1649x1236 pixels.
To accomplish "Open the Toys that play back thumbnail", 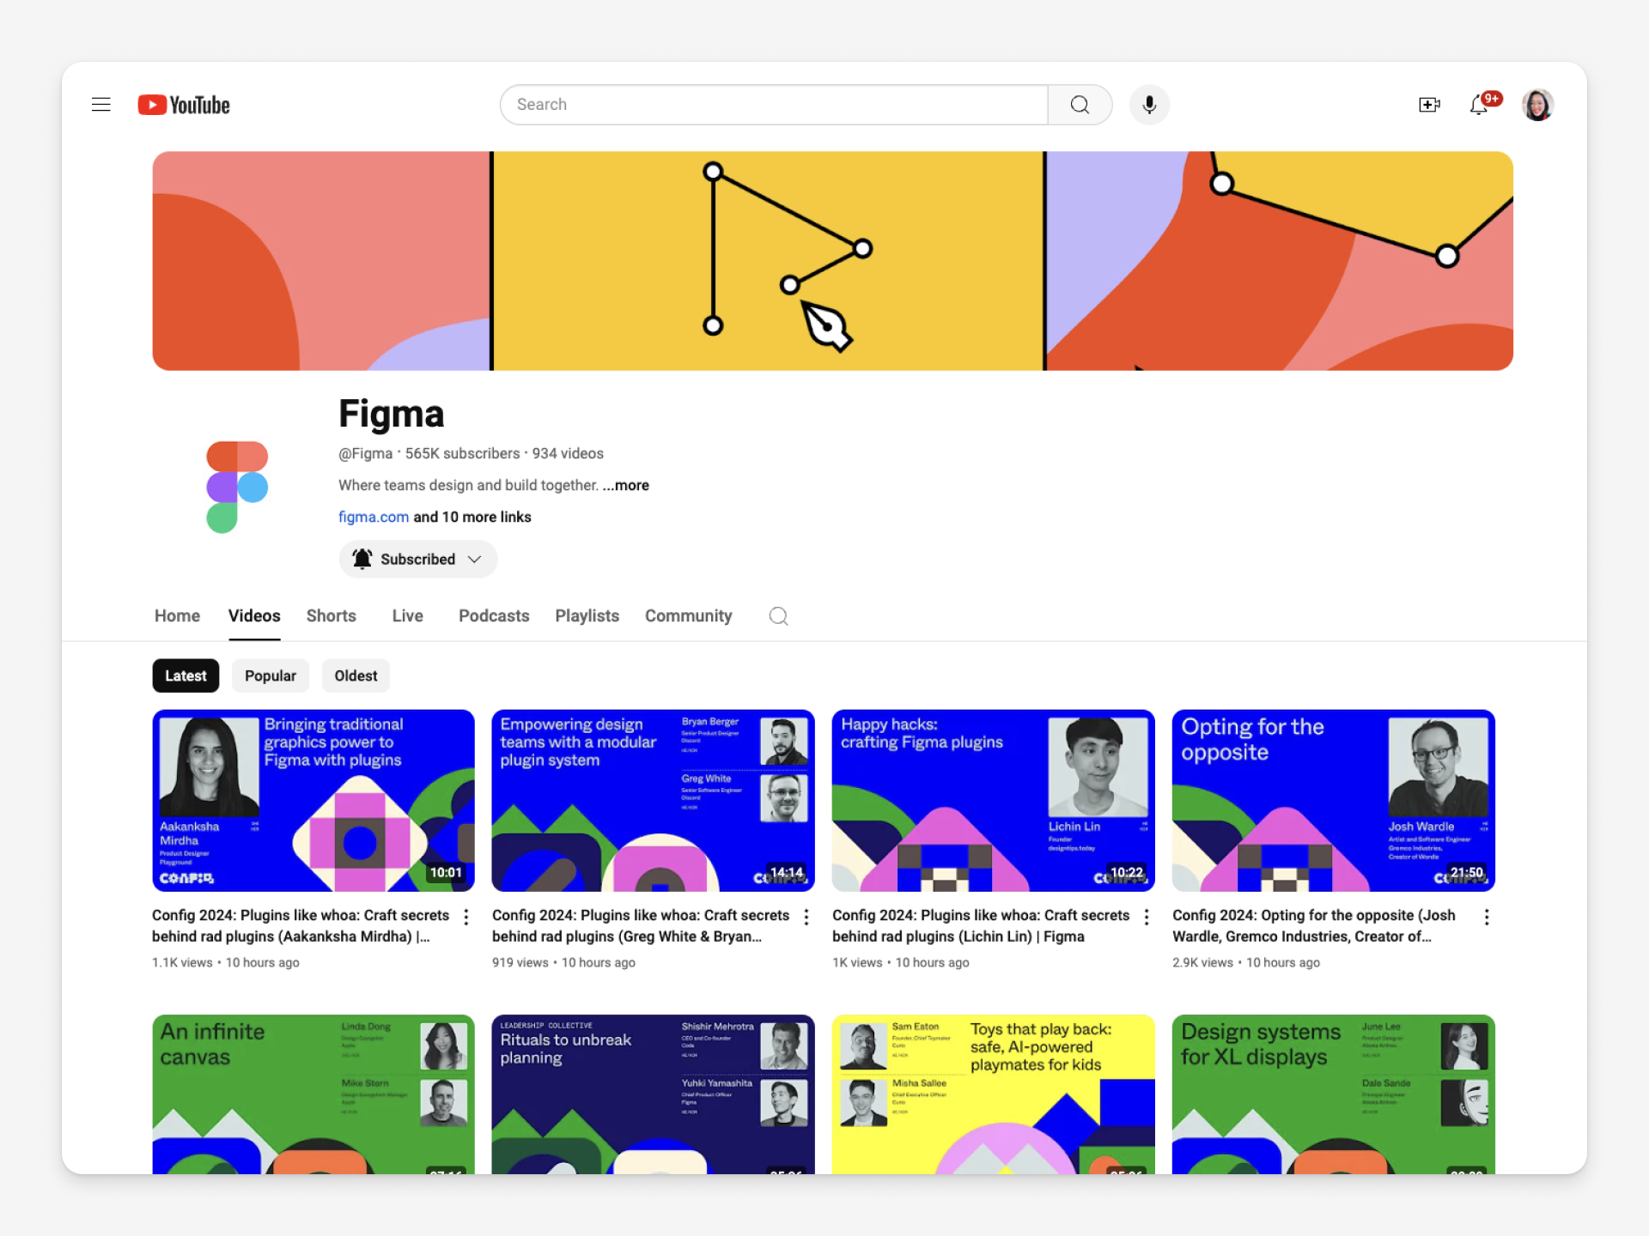I will tap(994, 1094).
